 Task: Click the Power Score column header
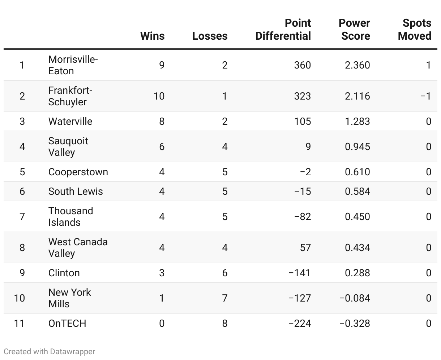[x=354, y=30]
